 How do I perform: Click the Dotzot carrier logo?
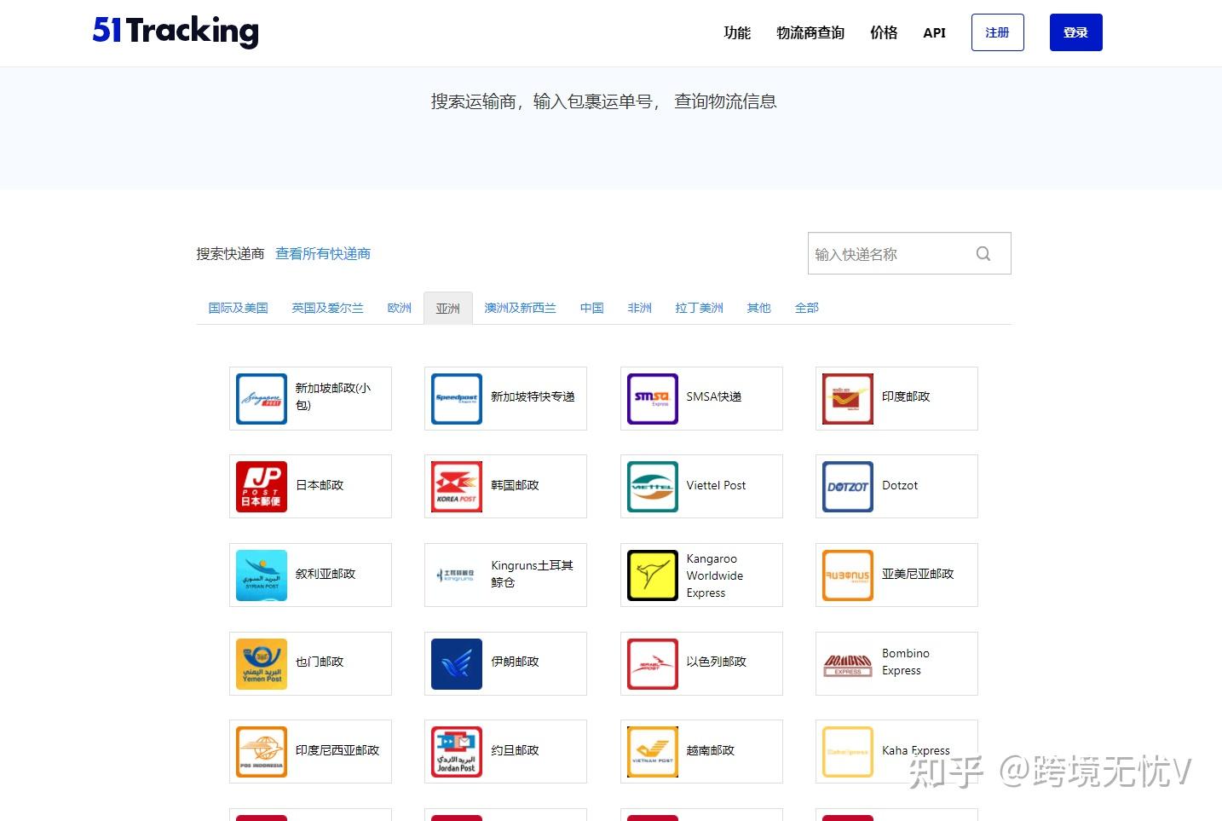(848, 487)
